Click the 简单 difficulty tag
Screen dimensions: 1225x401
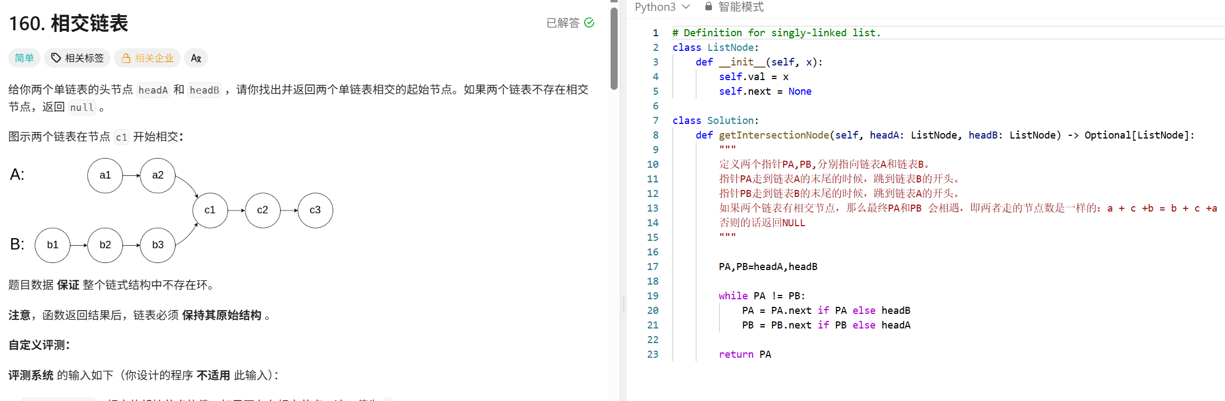click(24, 58)
